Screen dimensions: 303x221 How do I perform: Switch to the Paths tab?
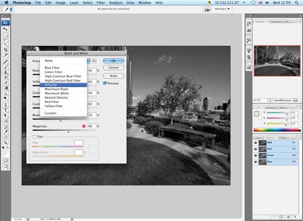[x=283, y=138]
